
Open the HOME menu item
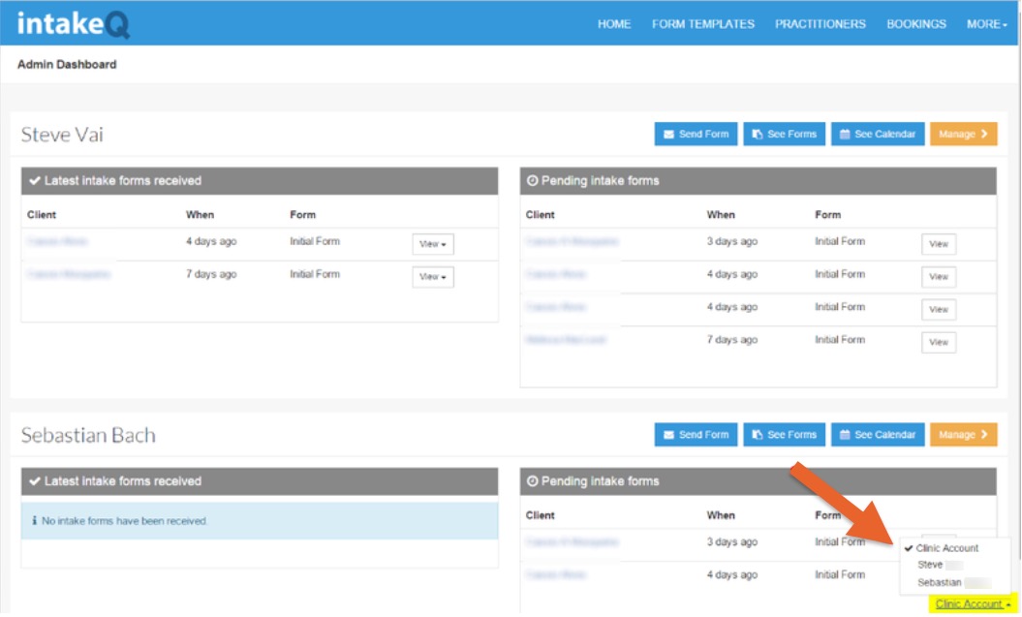pyautogui.click(x=614, y=24)
